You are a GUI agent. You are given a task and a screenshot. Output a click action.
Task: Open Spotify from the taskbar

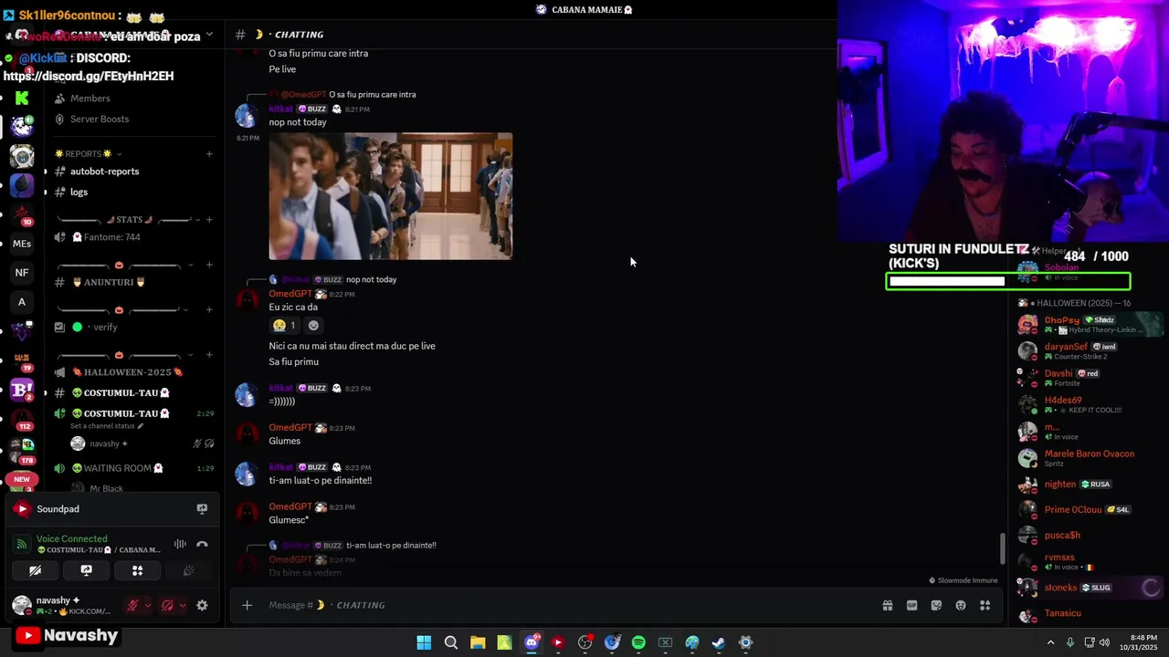coord(638,642)
